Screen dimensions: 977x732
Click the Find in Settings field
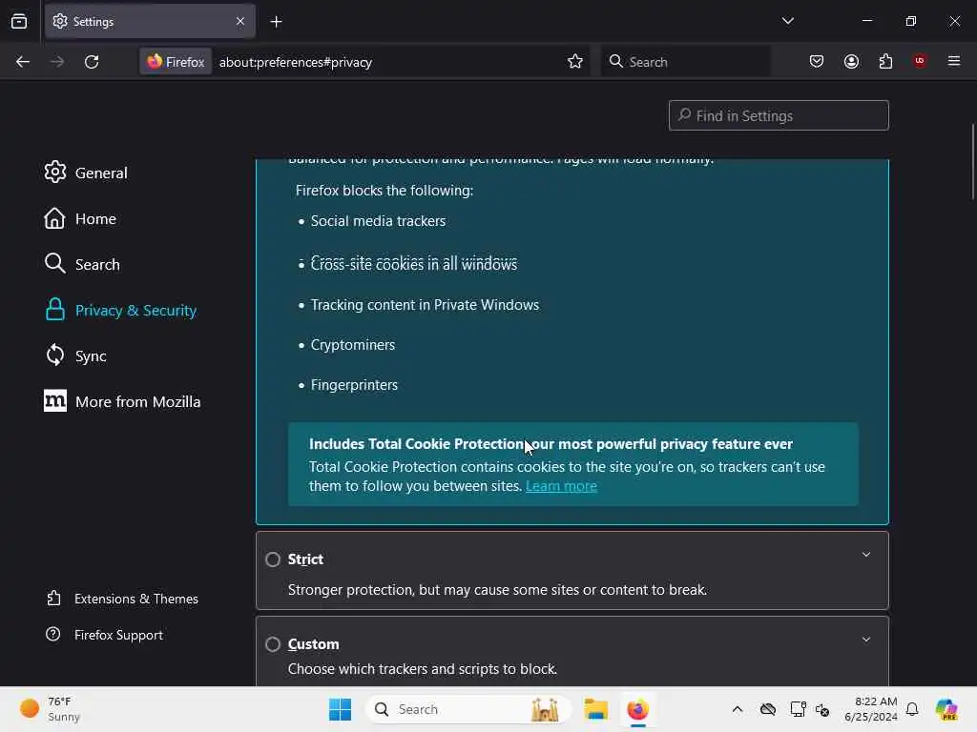tap(779, 115)
